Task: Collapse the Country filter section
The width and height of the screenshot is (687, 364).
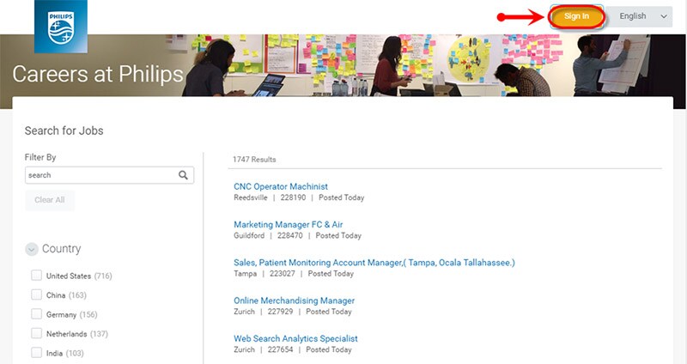Action: [x=32, y=249]
